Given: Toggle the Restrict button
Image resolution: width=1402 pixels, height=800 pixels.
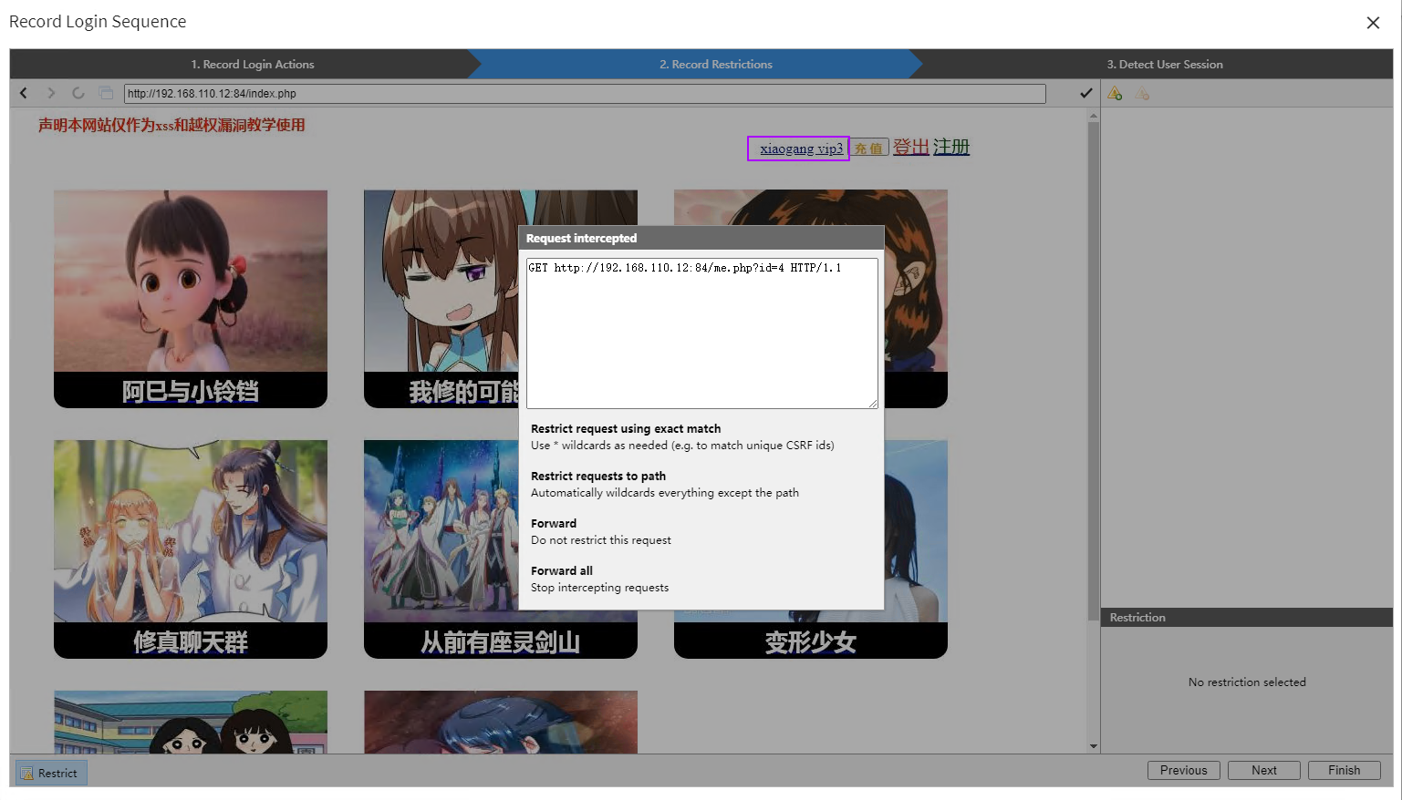Looking at the screenshot, I should [51, 773].
